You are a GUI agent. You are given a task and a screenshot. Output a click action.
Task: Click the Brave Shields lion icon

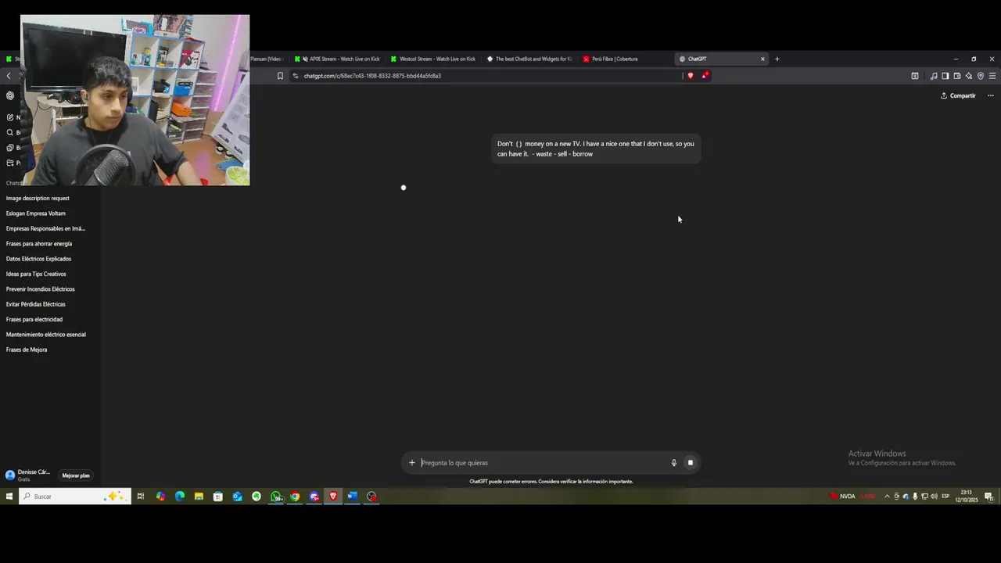(x=690, y=76)
